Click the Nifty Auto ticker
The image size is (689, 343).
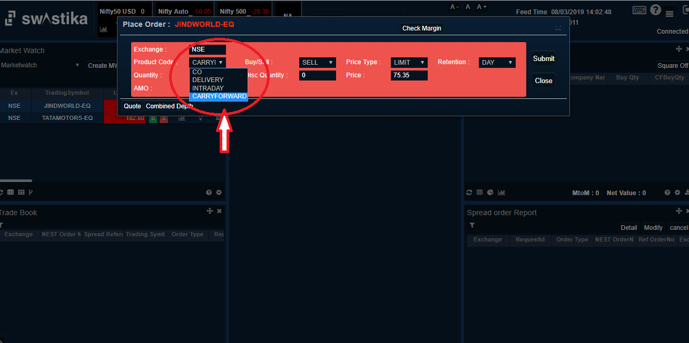[184, 12]
